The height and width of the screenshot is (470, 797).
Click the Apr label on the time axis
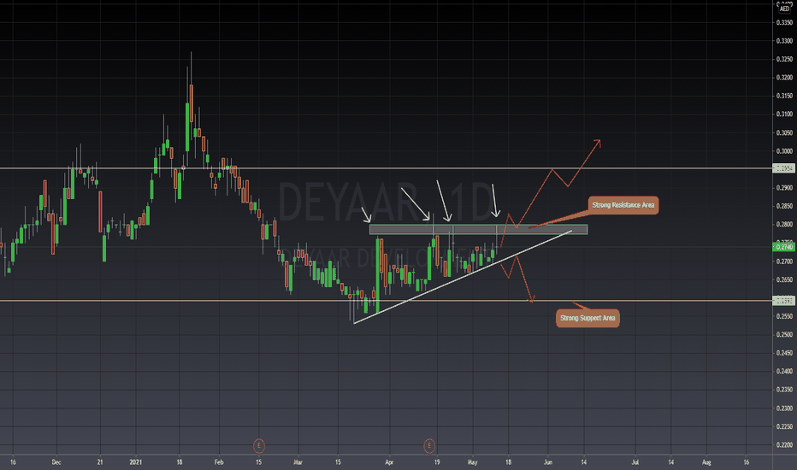(389, 462)
